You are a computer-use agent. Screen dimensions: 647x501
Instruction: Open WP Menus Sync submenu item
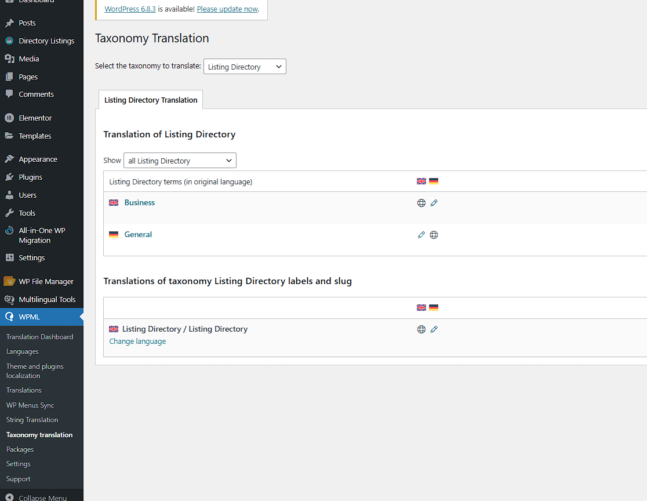(30, 405)
